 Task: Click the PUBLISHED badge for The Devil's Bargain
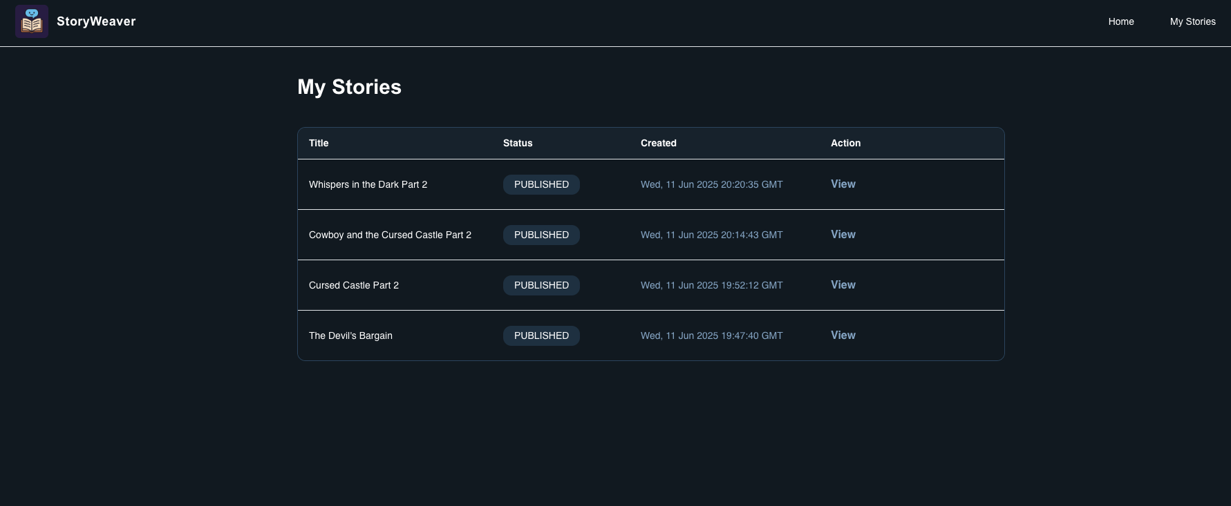click(x=541, y=335)
